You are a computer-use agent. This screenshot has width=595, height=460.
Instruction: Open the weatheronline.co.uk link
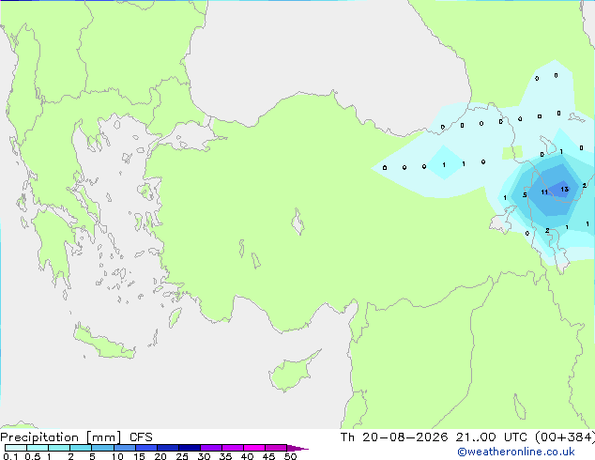[x=516, y=452]
